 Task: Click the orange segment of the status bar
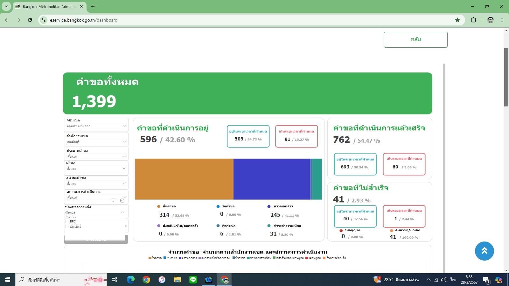(184, 179)
